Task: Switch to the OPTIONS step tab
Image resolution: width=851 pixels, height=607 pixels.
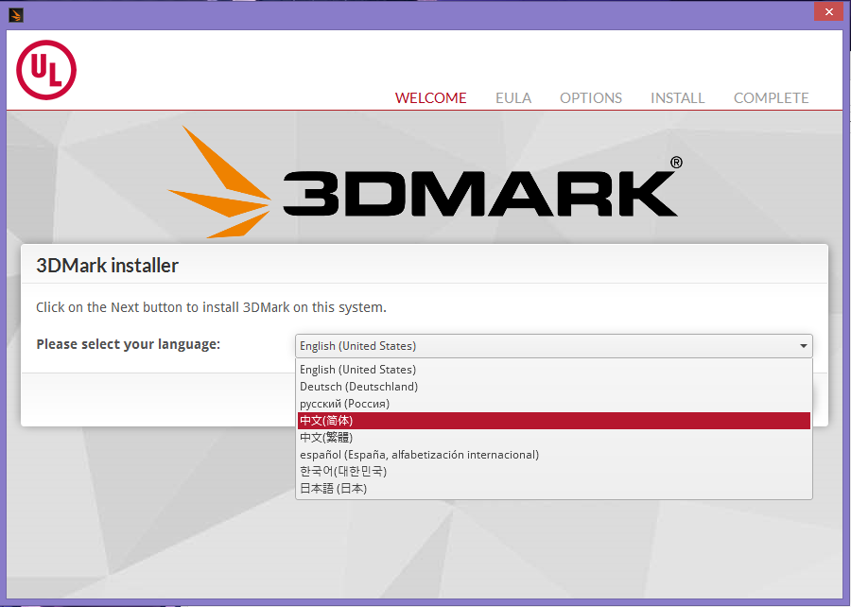Action: click(x=591, y=97)
